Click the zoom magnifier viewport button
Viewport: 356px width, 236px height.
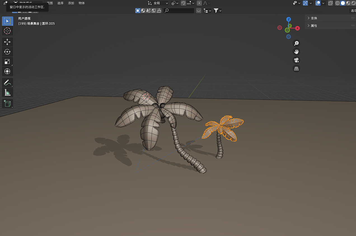[296, 43]
